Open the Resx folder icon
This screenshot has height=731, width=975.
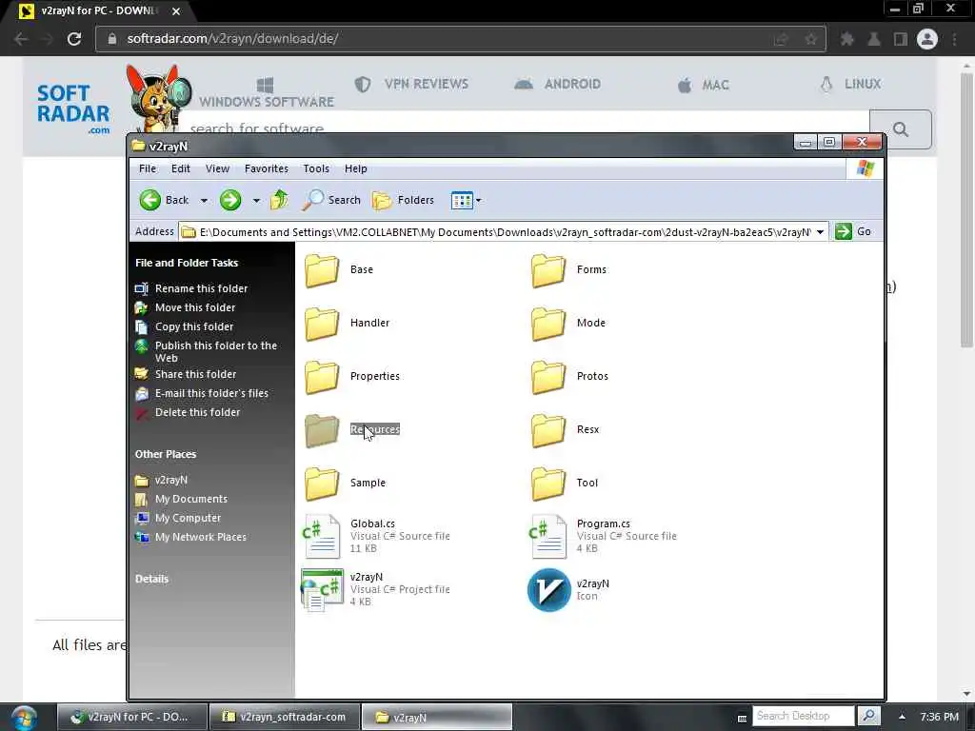coord(547,430)
